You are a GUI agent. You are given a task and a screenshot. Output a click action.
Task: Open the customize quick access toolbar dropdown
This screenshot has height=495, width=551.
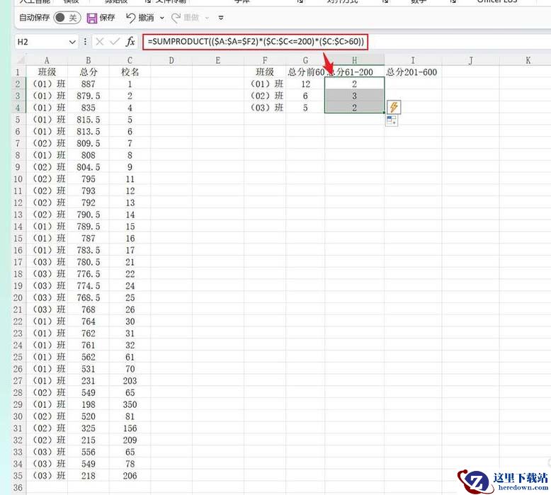[221, 18]
